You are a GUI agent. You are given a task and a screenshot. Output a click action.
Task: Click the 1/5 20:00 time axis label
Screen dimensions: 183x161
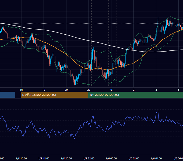[66, 158]
